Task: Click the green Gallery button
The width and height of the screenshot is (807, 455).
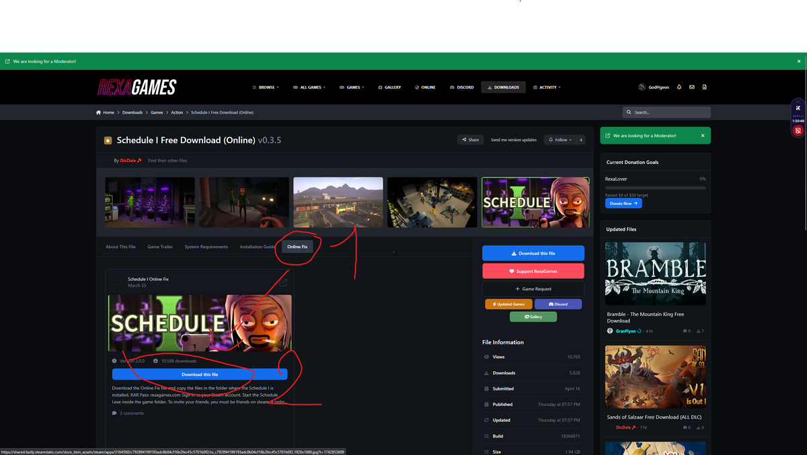Action: (533, 317)
